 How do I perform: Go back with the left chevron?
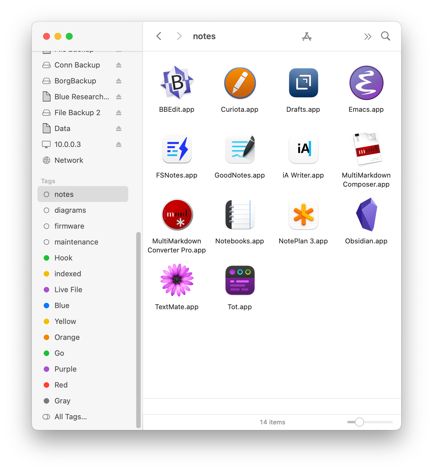(159, 36)
